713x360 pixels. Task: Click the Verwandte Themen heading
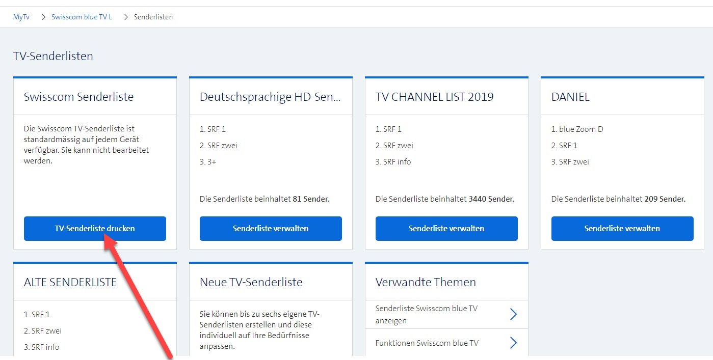click(x=426, y=282)
